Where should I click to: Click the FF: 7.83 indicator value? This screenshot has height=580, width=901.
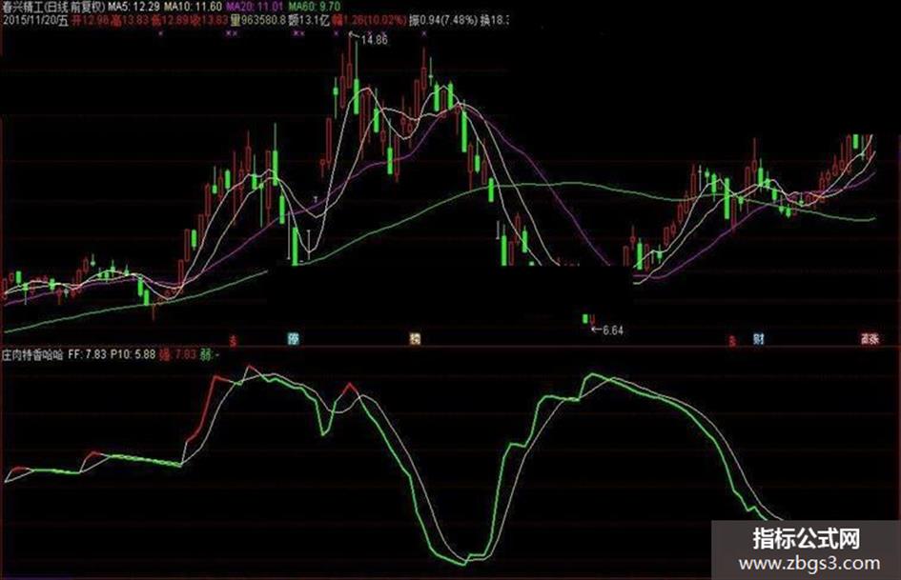pos(88,355)
